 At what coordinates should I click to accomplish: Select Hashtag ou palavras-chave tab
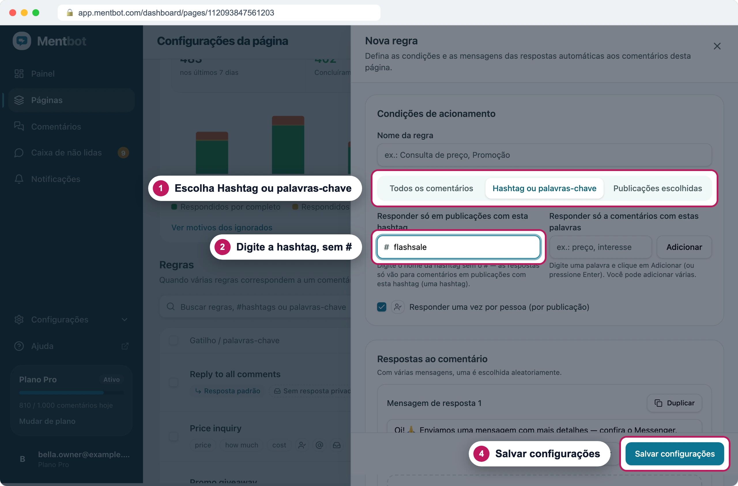pos(544,189)
